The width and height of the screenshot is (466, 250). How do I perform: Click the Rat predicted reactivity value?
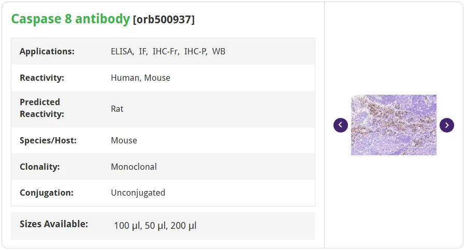tap(117, 109)
